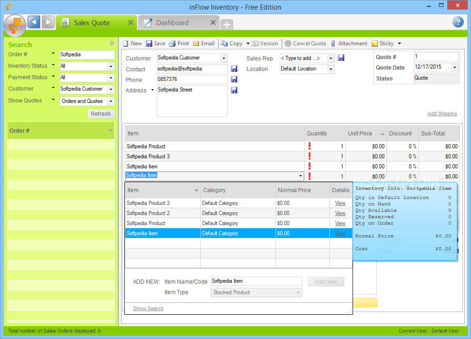Click the Category column header
Screen dimensions: 471x339
238,190
